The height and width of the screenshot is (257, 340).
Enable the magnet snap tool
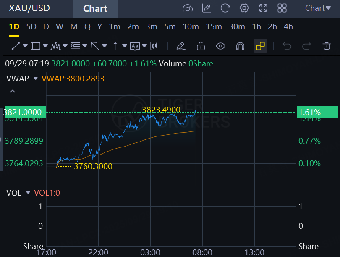(x=240, y=46)
